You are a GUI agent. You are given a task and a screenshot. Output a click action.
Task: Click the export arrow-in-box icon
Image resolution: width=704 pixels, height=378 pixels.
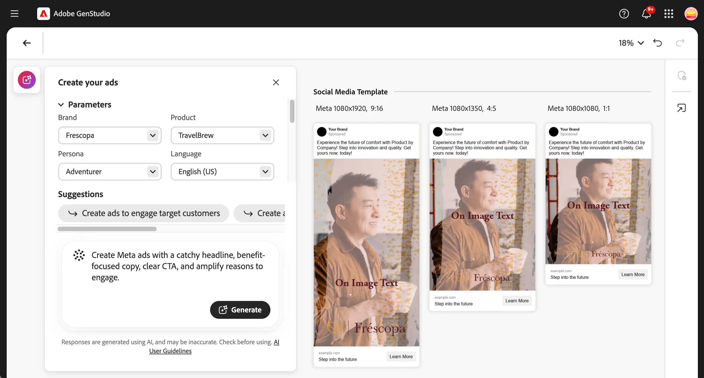coord(682,108)
